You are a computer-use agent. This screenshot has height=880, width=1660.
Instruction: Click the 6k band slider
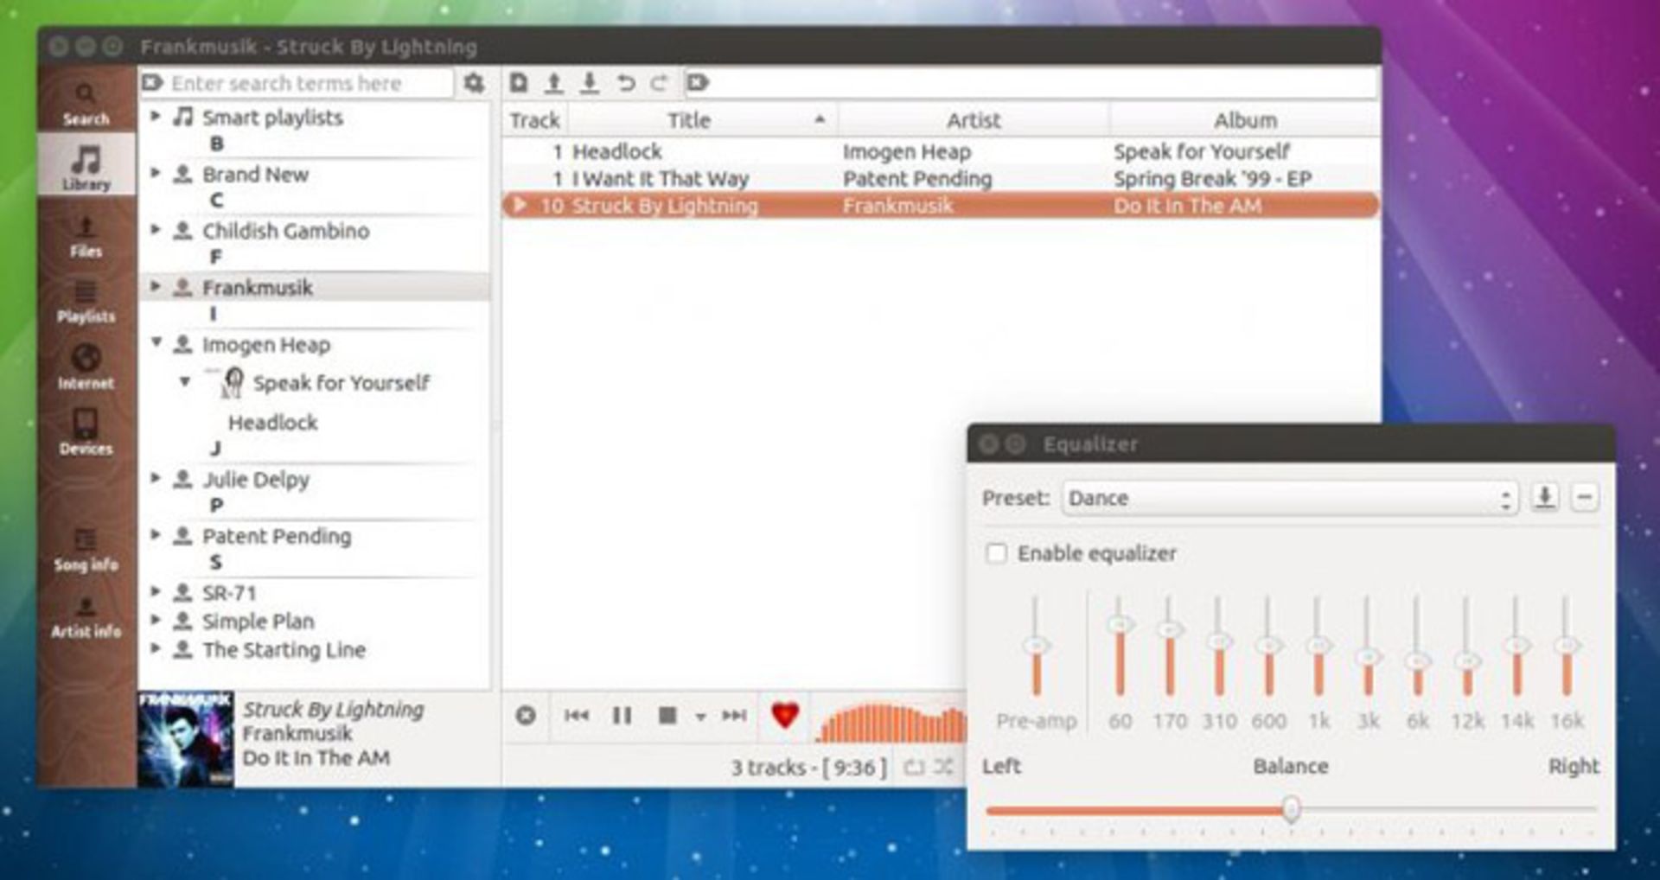point(1417,646)
